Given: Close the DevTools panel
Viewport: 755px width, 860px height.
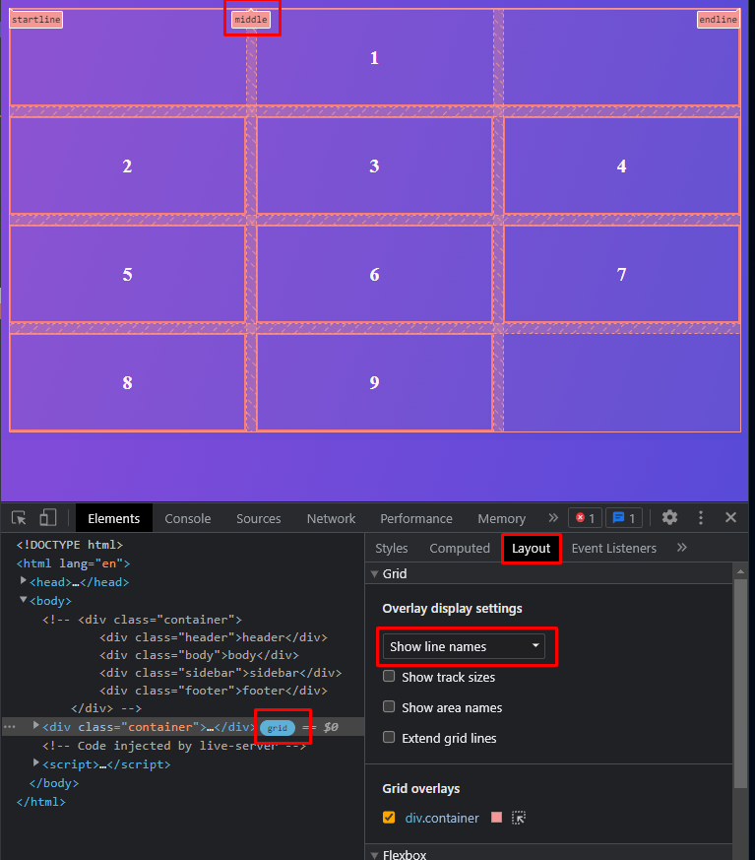Looking at the screenshot, I should 730,517.
